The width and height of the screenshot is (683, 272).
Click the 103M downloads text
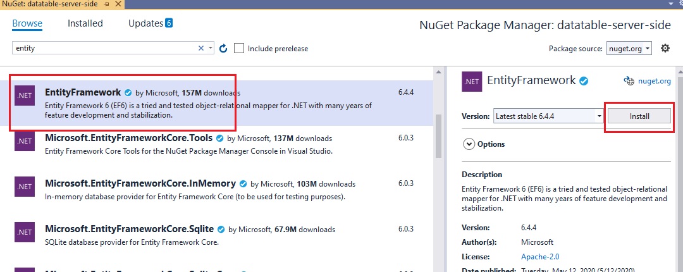(x=326, y=184)
